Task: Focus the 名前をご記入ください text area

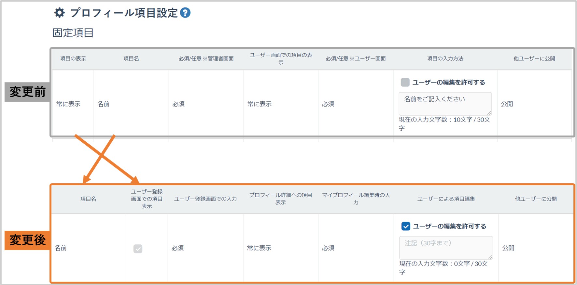Action: coord(444,103)
